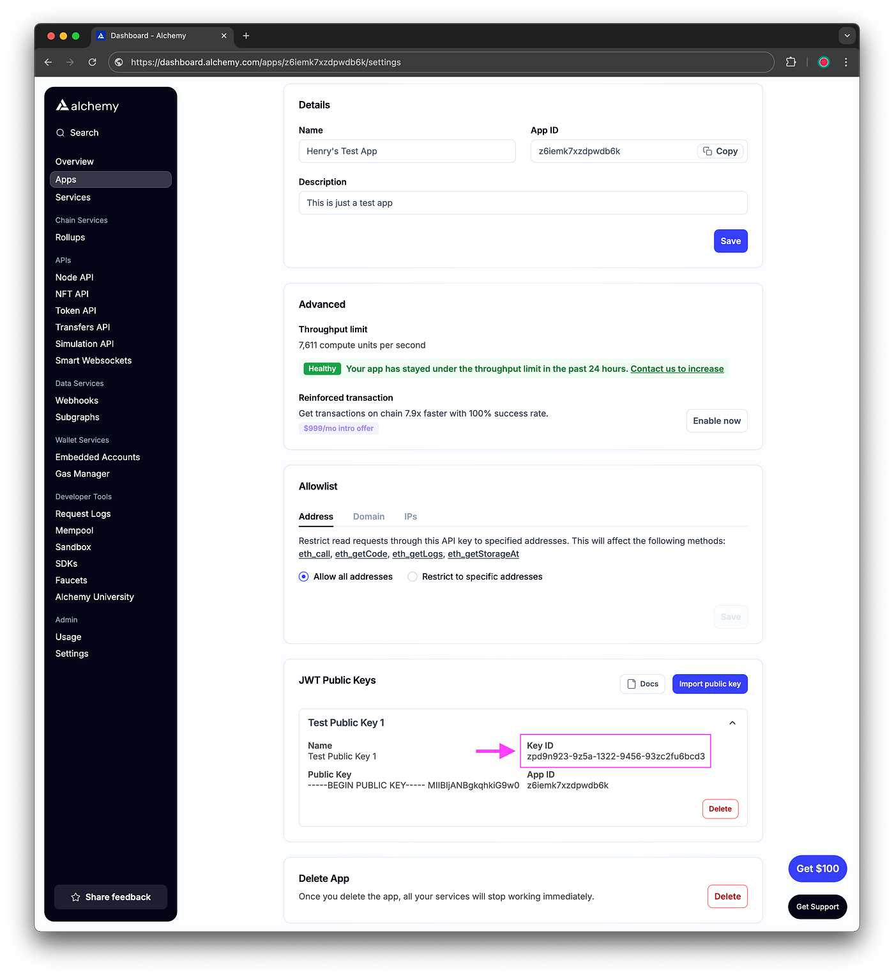This screenshot has width=894, height=977.
Task: Click Import public key button
Action: pyautogui.click(x=710, y=684)
